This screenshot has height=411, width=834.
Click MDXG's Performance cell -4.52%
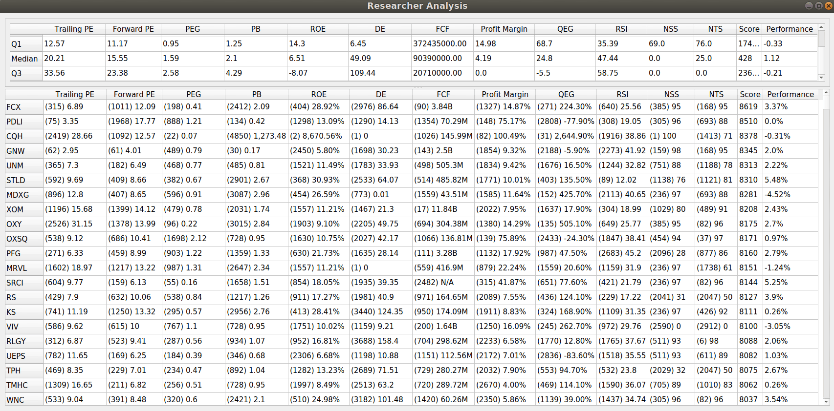(x=790, y=195)
